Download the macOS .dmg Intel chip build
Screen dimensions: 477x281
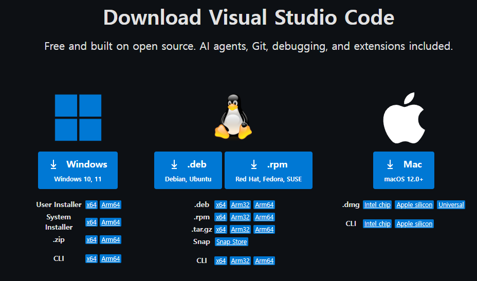click(377, 204)
